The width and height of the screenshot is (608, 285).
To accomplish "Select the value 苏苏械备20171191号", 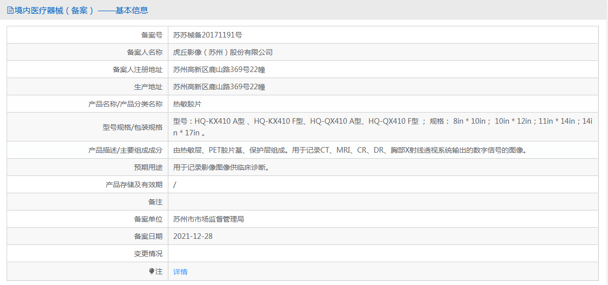I will point(207,35).
